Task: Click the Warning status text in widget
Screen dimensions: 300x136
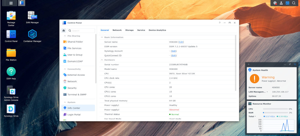Action: click(268, 77)
